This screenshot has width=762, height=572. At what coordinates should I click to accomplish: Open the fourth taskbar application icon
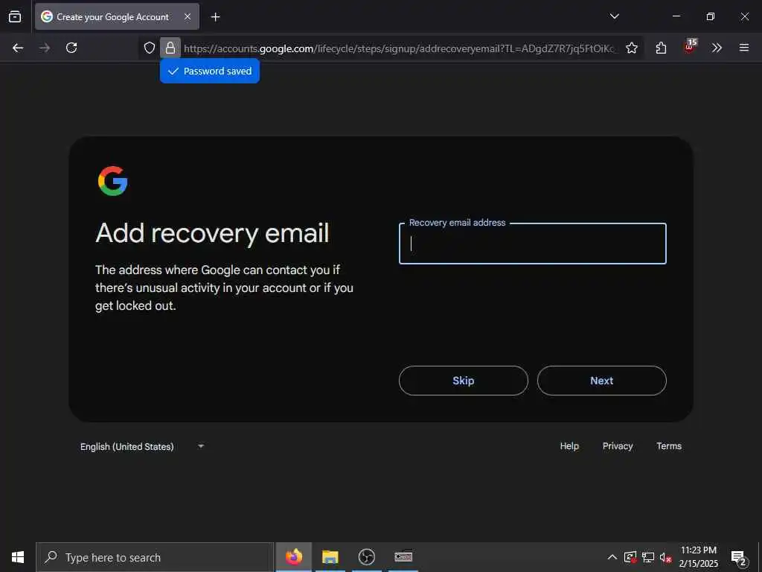403,557
